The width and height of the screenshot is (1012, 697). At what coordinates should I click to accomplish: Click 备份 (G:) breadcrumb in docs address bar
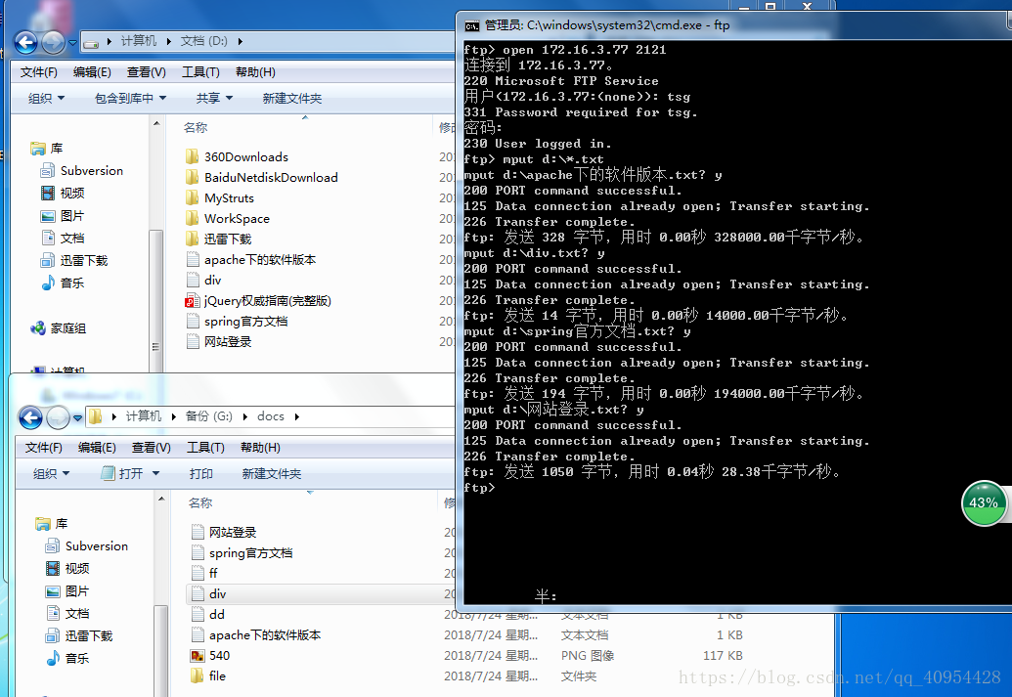(x=208, y=416)
